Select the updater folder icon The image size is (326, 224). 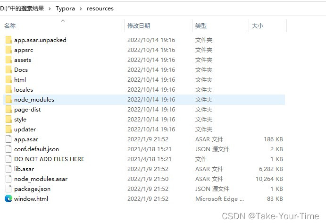(x=8, y=129)
